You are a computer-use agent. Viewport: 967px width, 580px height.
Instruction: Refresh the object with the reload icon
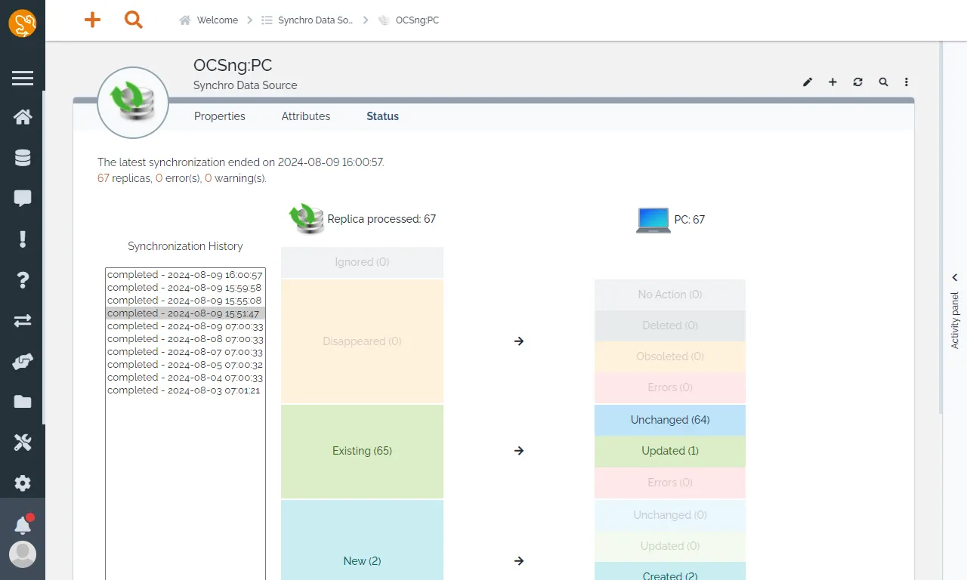point(857,82)
